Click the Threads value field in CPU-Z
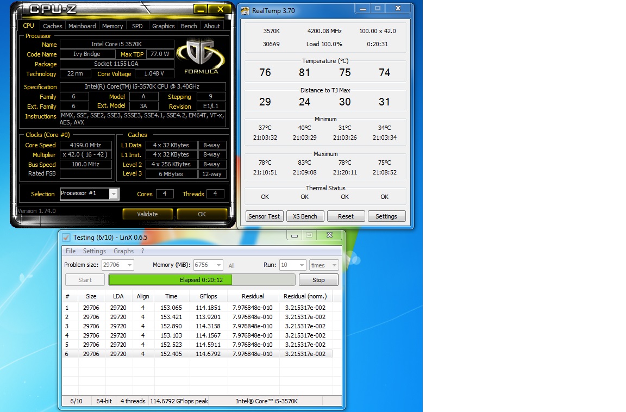The height and width of the screenshot is (412, 626). pyautogui.click(x=215, y=193)
